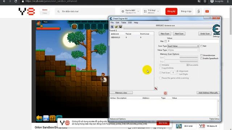Expand the Thể loại dropdown
This screenshot has height=130, width=232.
pos(151,11)
